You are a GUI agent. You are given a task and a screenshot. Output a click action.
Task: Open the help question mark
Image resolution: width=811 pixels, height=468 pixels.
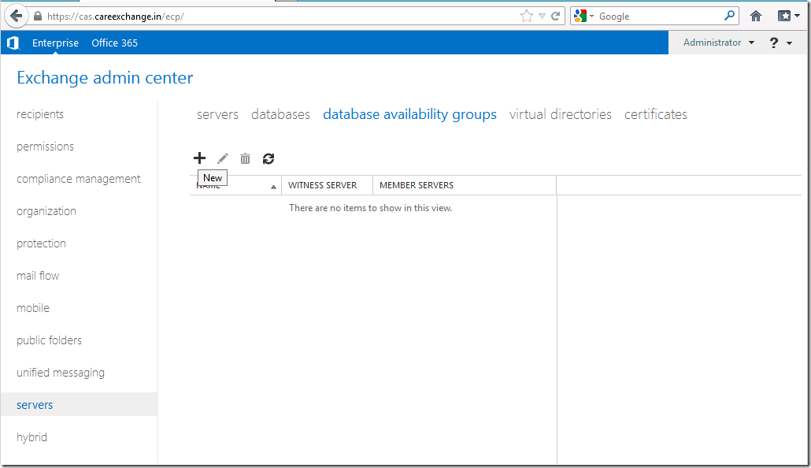pyautogui.click(x=774, y=43)
